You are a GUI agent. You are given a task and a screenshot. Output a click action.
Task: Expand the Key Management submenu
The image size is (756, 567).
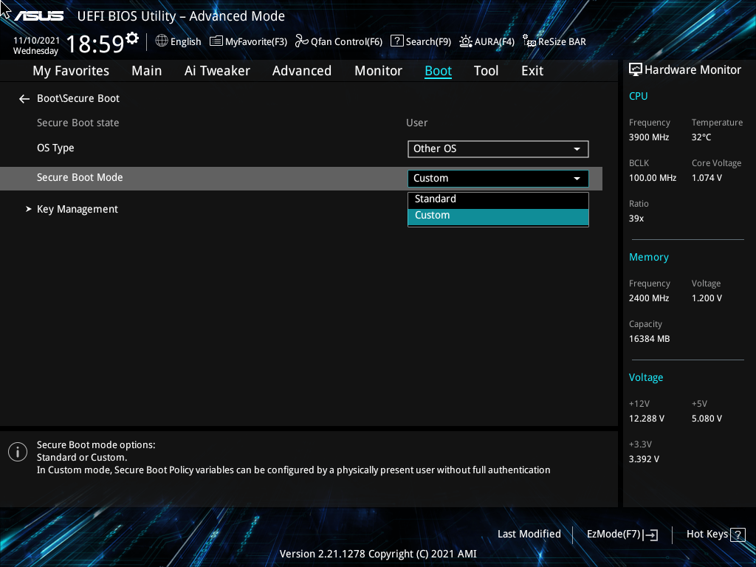[x=77, y=209]
